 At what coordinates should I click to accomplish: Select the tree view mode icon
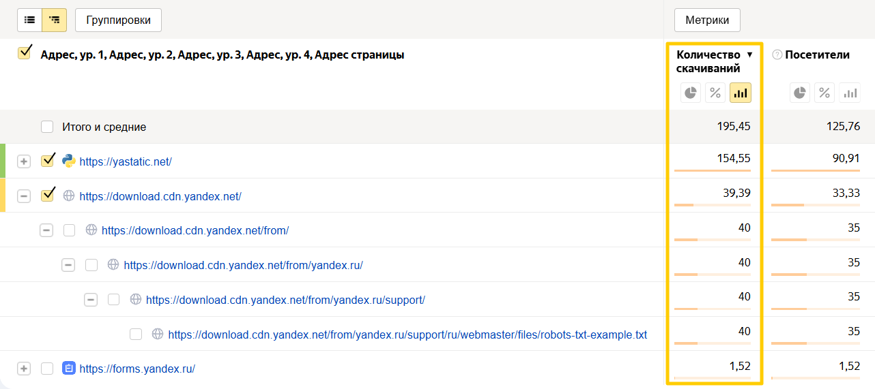[x=54, y=20]
